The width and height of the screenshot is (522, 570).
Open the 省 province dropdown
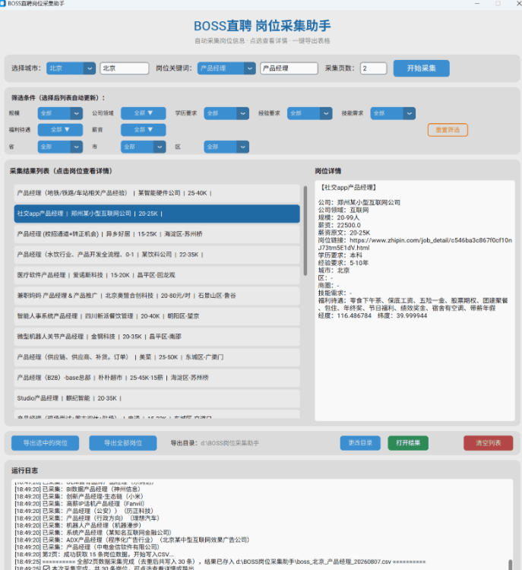(x=60, y=147)
